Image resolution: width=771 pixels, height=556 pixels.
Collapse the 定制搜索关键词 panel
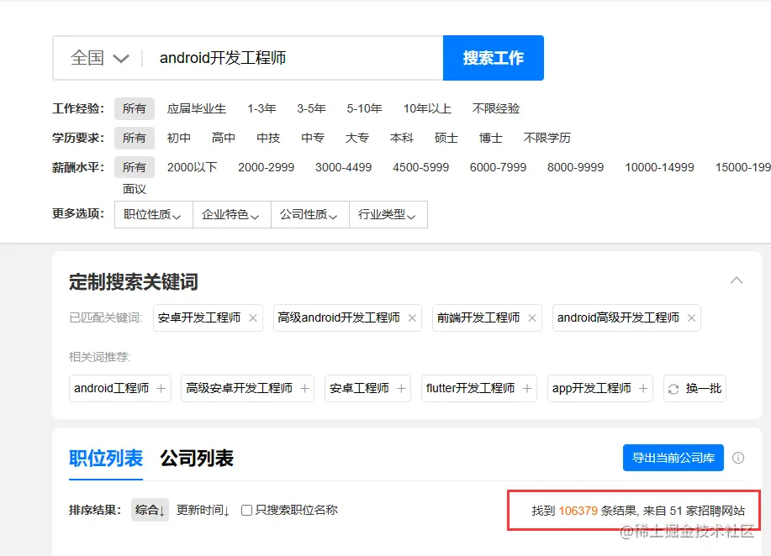click(737, 280)
